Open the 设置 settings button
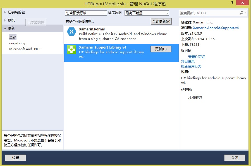The width and height of the screenshot is (251, 166). click(x=15, y=158)
